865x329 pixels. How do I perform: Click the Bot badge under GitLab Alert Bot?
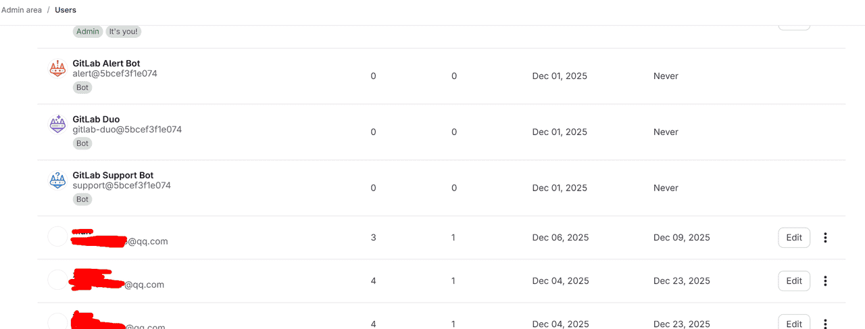point(82,88)
